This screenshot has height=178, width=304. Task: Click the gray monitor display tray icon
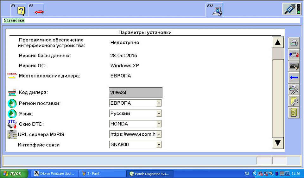pyautogui.click(x=282, y=174)
